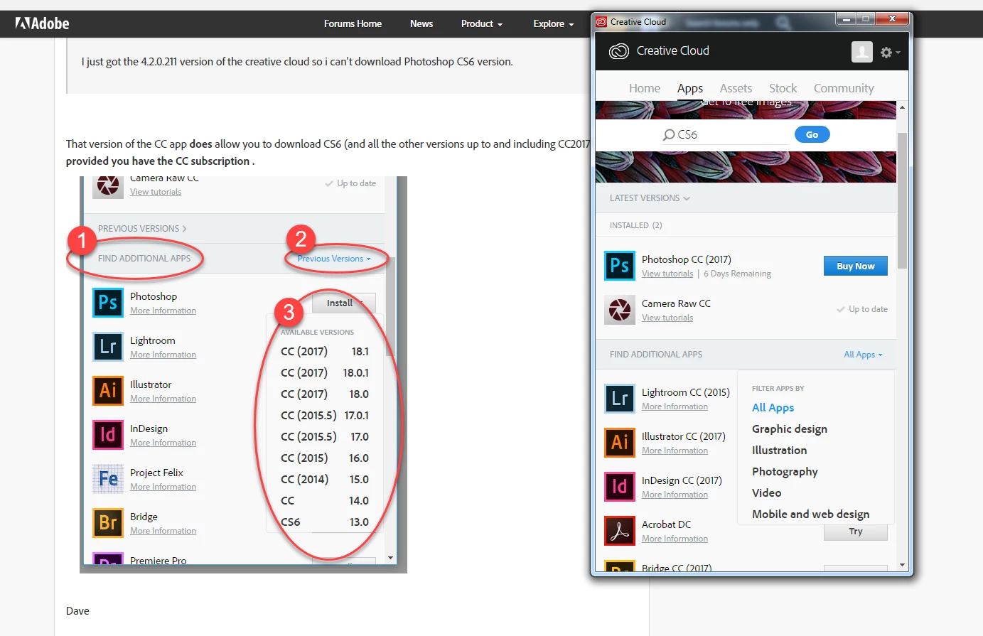The image size is (983, 636).
Task: Click the Acrobat DC icon
Action: [x=619, y=531]
